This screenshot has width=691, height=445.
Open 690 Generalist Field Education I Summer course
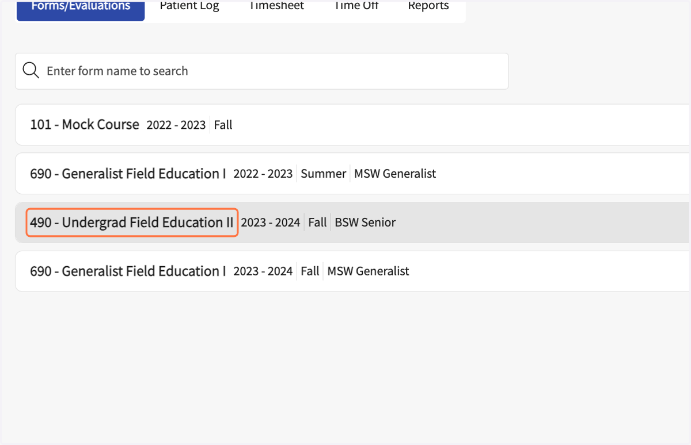click(x=128, y=174)
